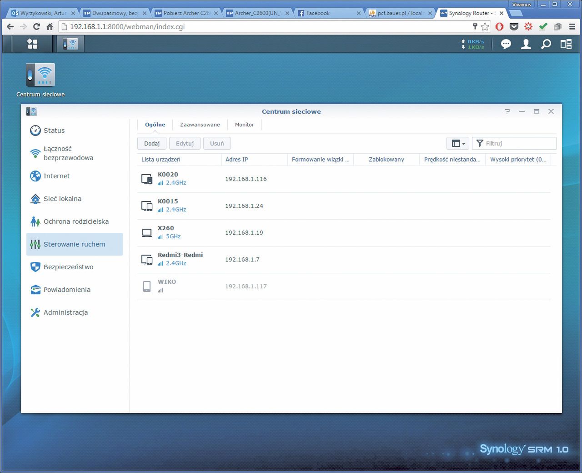Screen dimensions: 582x473
Task: Click the Sieć lokalna house icon
Action: pos(35,199)
